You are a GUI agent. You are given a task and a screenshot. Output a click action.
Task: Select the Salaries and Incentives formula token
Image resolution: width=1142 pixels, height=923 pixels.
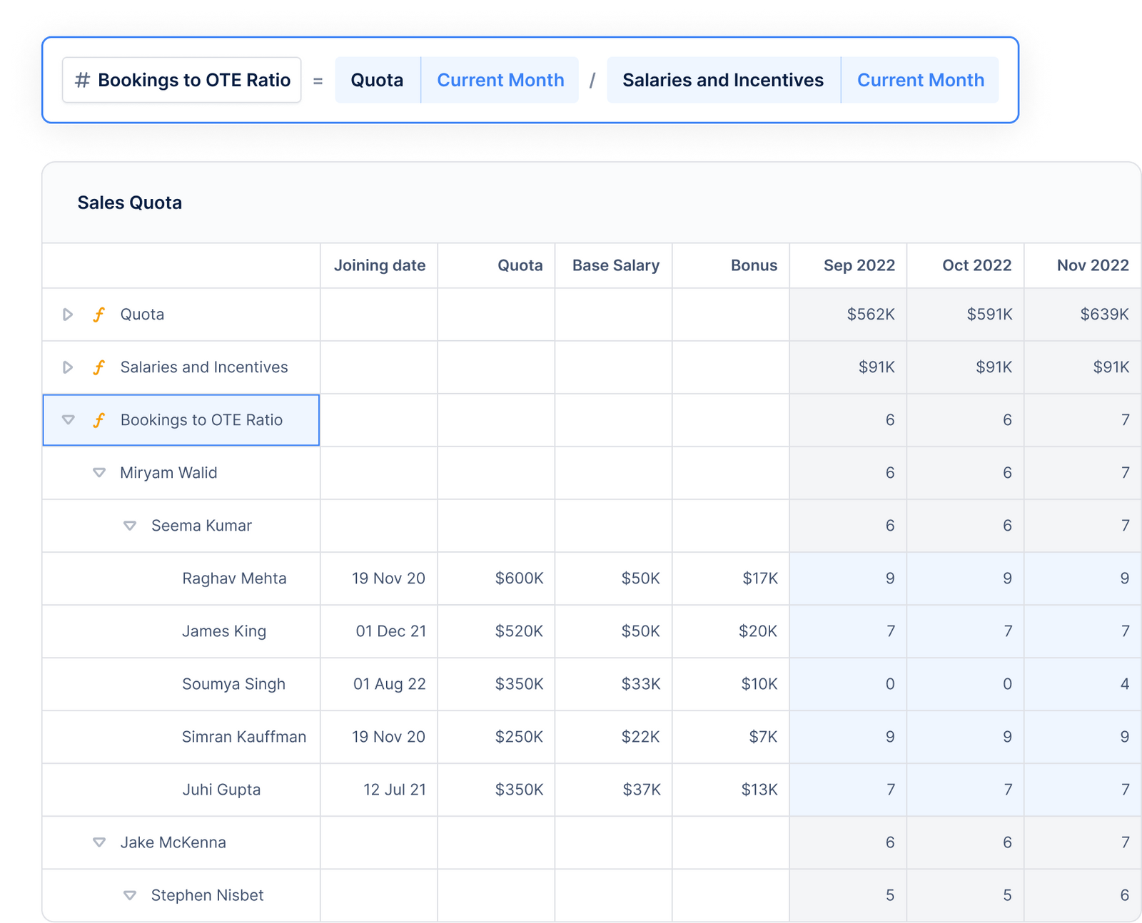tap(722, 80)
